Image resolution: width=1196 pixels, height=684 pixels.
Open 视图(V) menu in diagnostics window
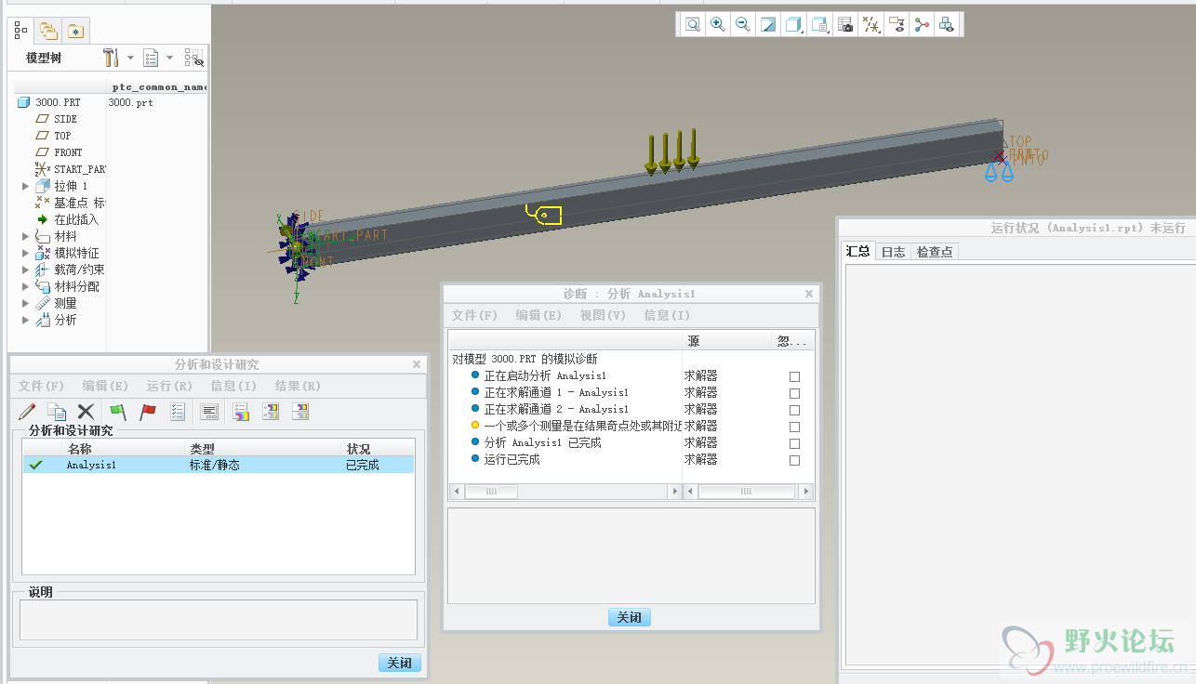pyautogui.click(x=603, y=315)
